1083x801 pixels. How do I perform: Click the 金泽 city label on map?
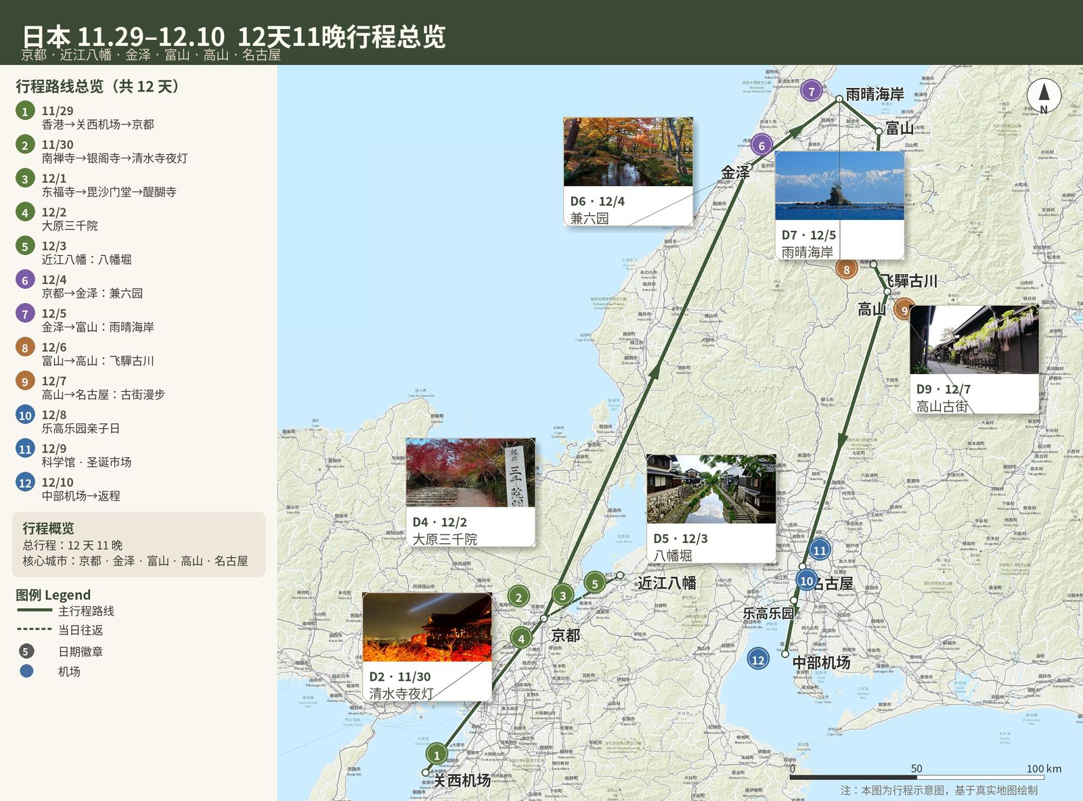tap(735, 173)
